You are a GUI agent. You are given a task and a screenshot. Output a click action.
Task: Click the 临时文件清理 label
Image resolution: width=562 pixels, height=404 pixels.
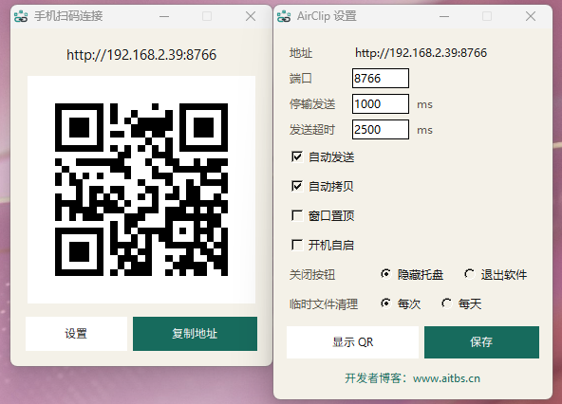point(324,304)
